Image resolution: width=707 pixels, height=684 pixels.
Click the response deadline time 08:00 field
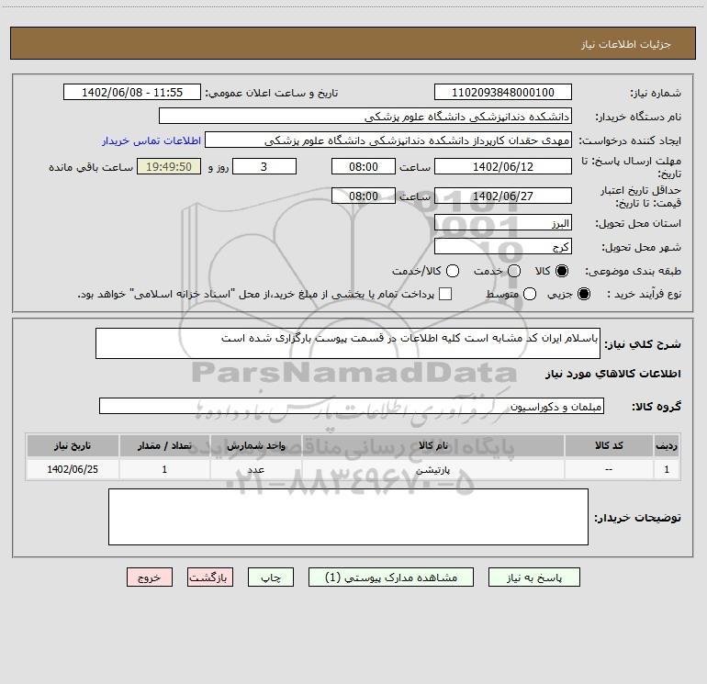pos(364,166)
